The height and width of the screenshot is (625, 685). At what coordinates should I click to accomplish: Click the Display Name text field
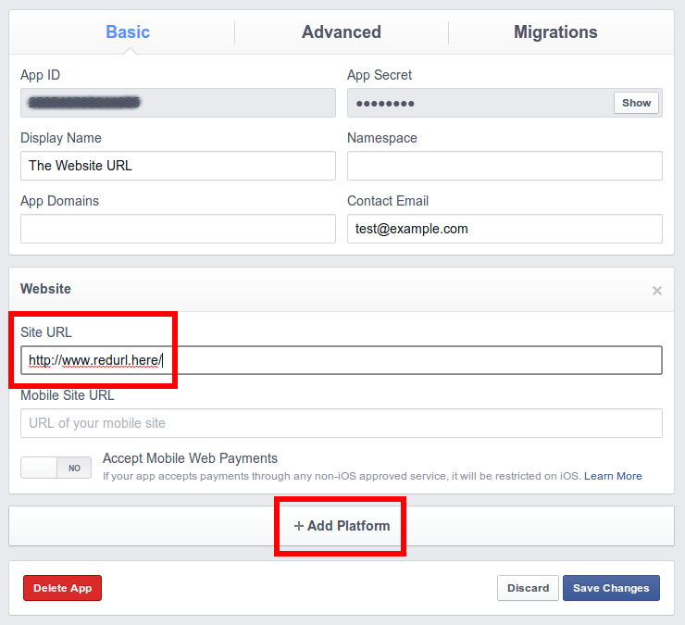pos(178,166)
